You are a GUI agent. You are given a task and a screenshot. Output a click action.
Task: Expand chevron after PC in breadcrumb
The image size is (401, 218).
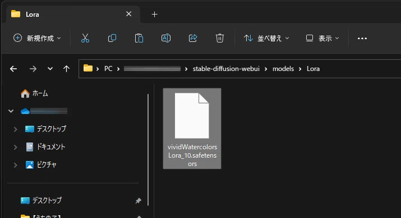118,69
